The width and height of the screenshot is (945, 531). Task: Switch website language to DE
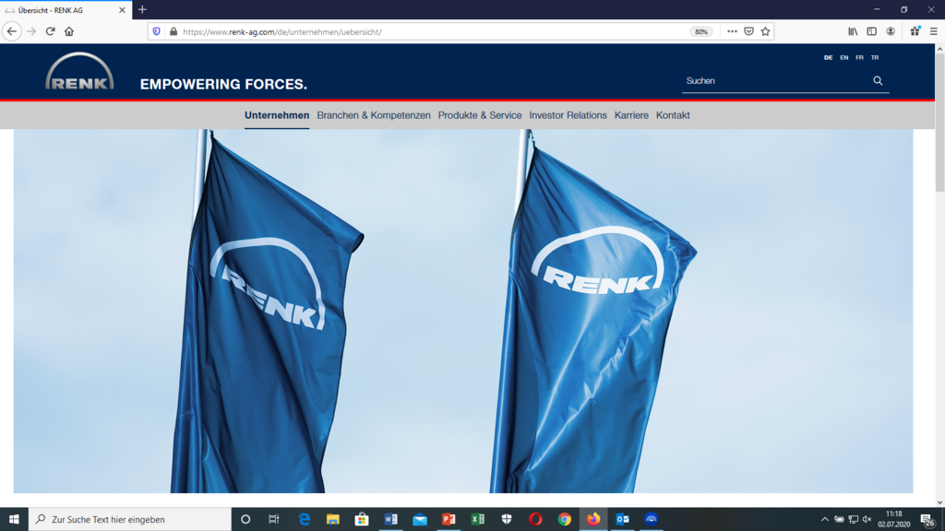coord(828,58)
